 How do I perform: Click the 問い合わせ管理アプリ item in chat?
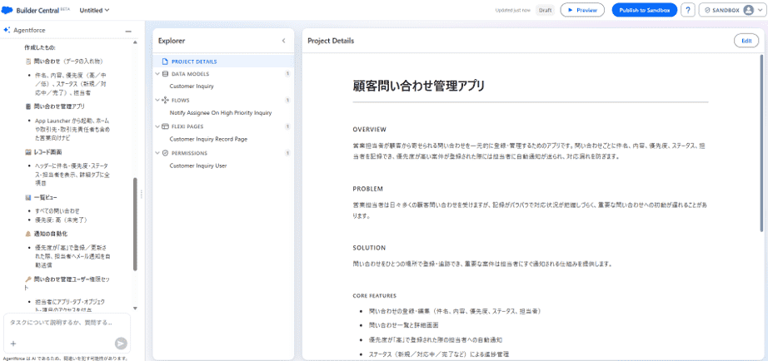(x=61, y=106)
